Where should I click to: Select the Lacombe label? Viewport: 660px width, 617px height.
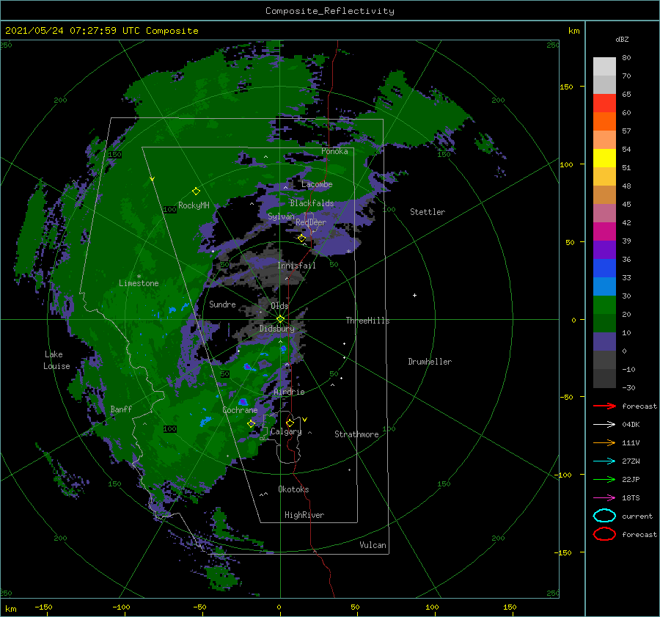317,184
